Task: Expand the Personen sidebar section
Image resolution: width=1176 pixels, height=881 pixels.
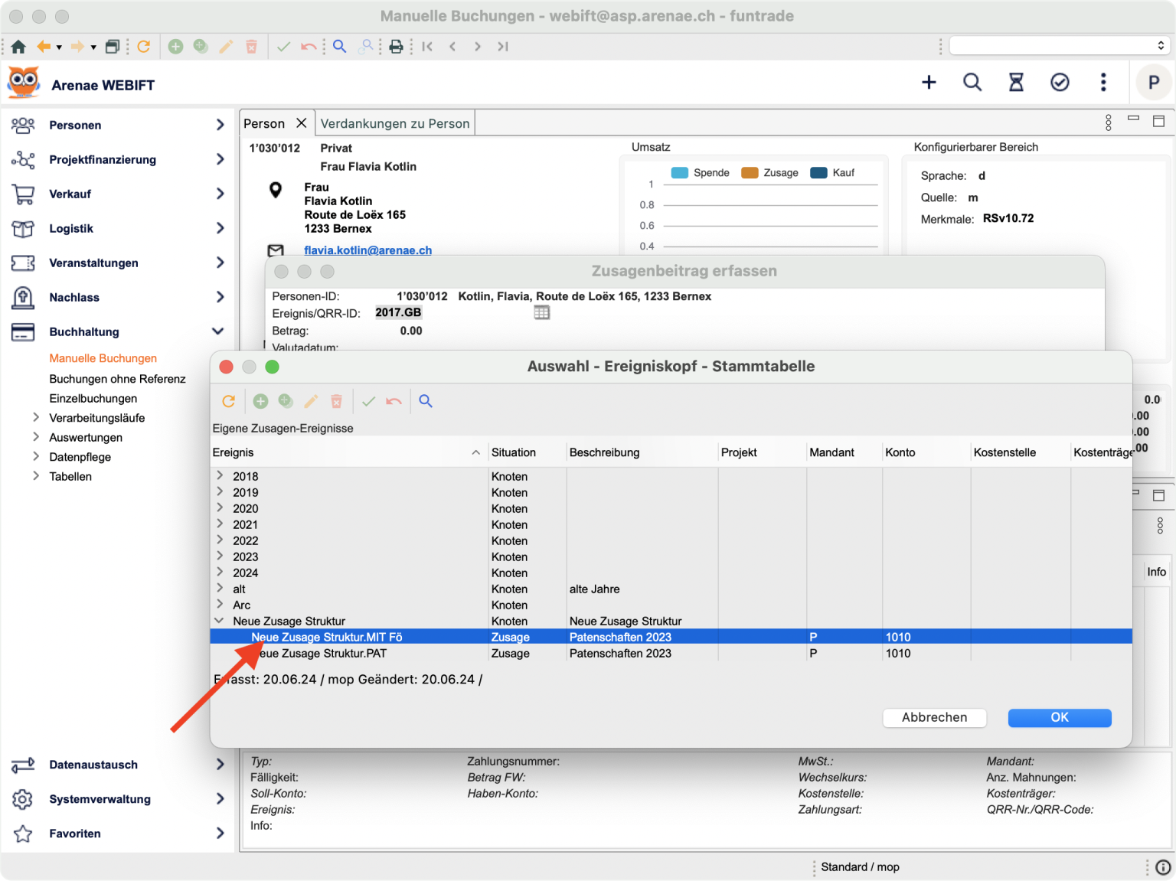Action: click(220, 125)
